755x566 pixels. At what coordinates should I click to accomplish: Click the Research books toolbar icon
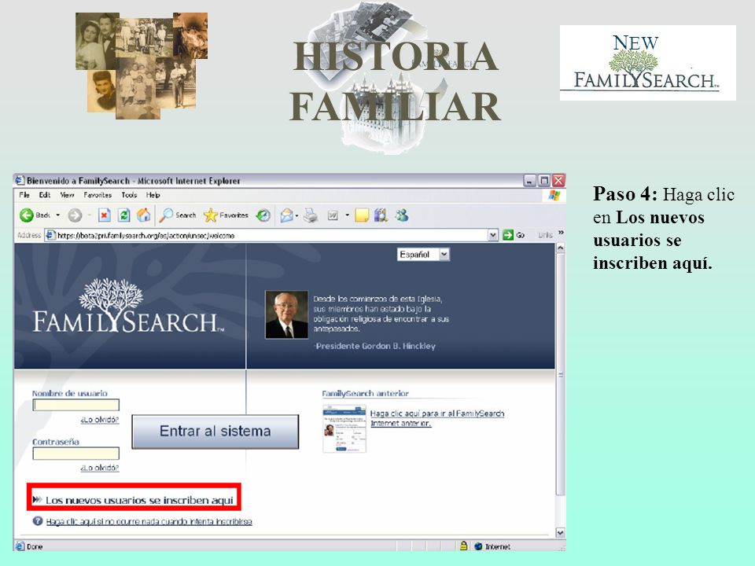[381, 215]
